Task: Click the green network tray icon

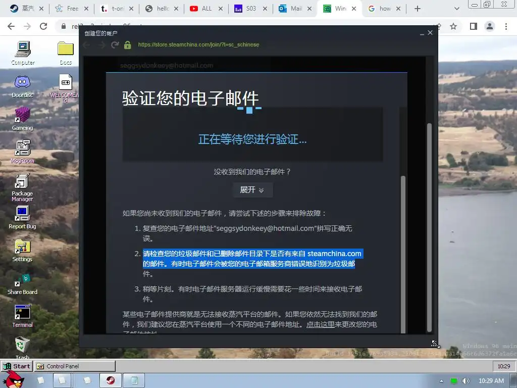Action: (x=454, y=381)
